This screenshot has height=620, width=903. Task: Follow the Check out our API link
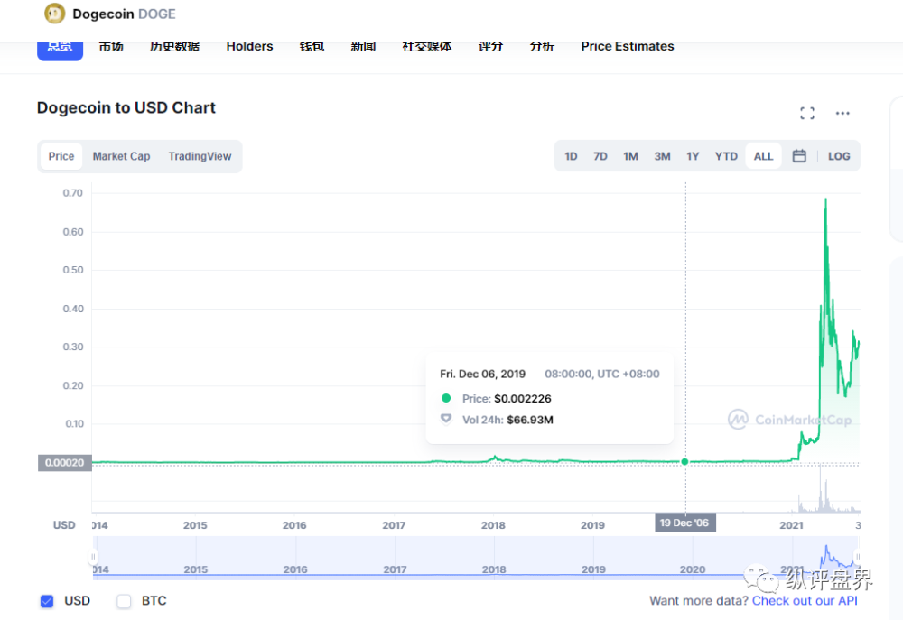805,601
